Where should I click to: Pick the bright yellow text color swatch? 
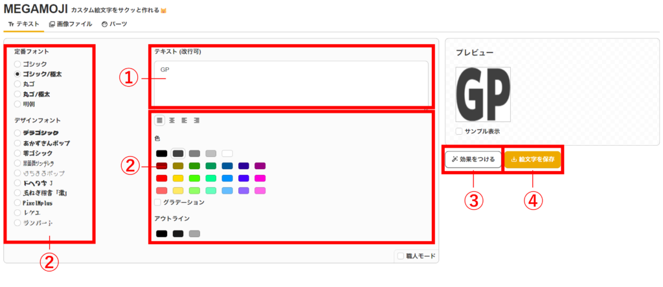[178, 178]
